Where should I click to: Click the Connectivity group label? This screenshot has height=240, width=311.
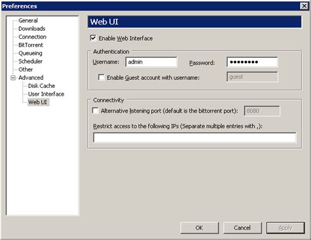108,100
